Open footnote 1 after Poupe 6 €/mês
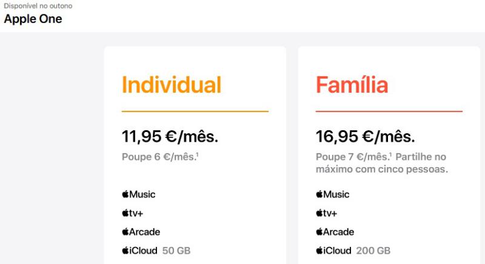The height and width of the screenshot is (264, 485). click(x=198, y=154)
